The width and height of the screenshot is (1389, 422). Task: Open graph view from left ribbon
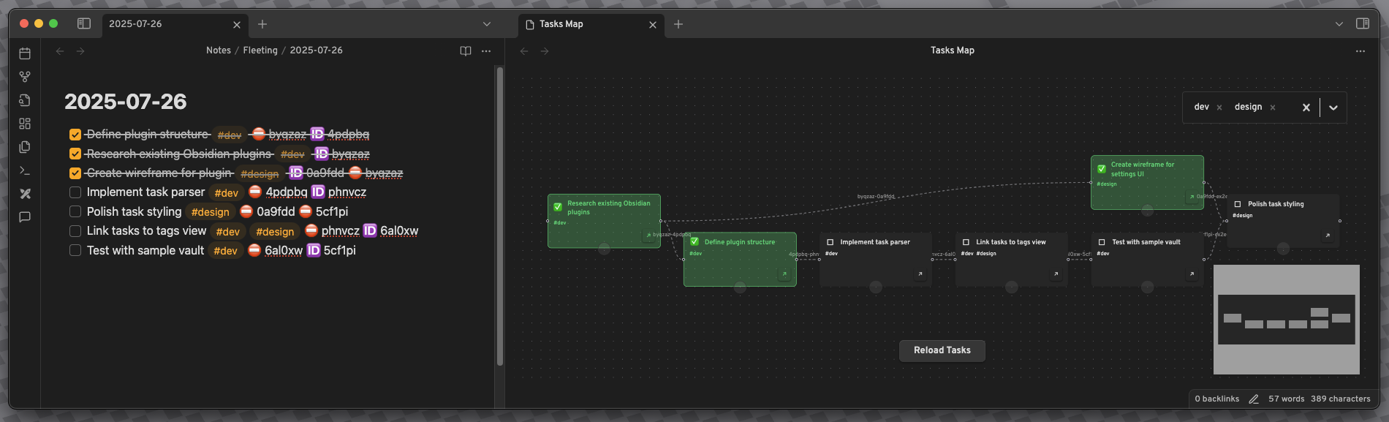[x=25, y=77]
